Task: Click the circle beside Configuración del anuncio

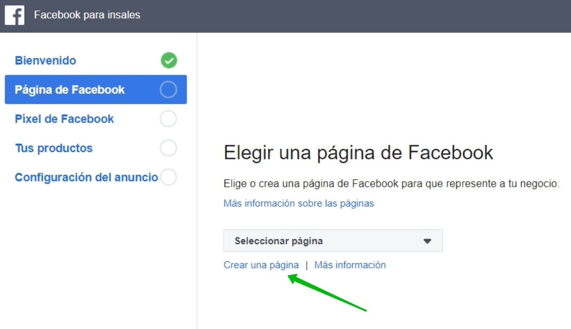Action: (x=168, y=177)
